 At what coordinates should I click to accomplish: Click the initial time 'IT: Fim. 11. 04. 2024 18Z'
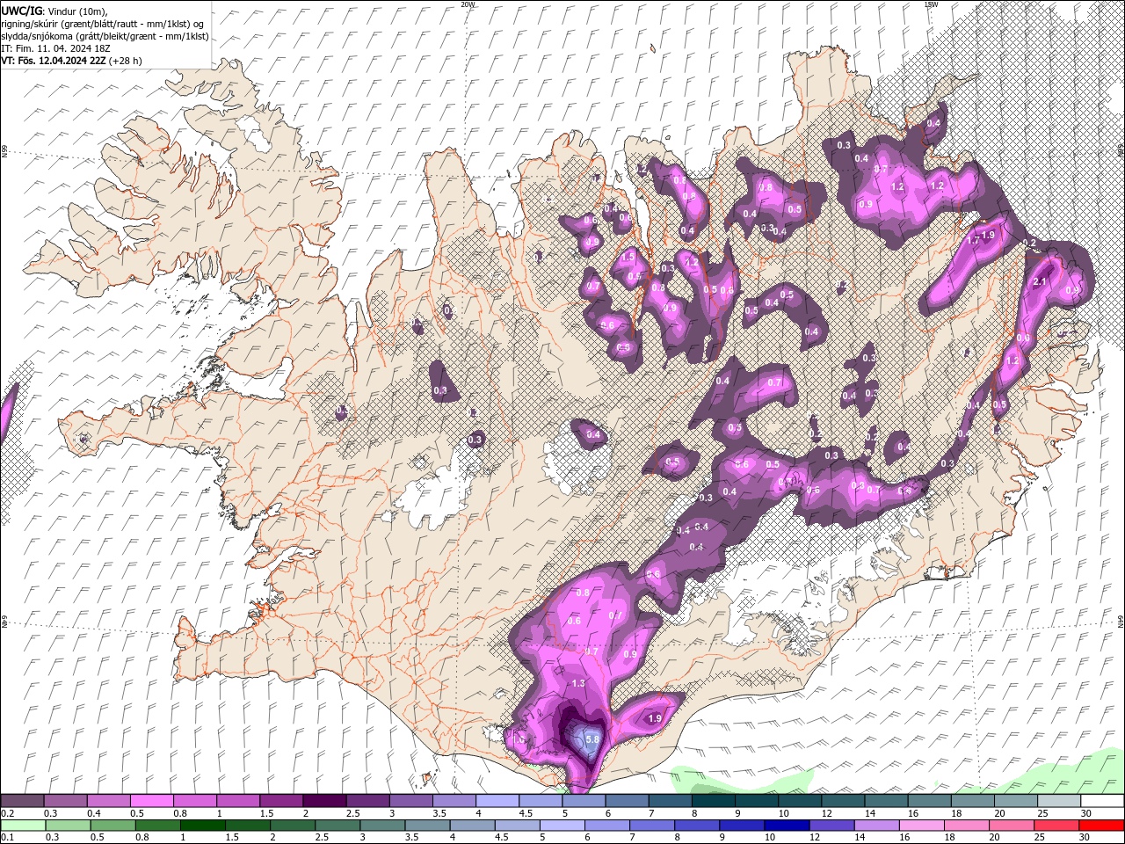[x=54, y=48]
